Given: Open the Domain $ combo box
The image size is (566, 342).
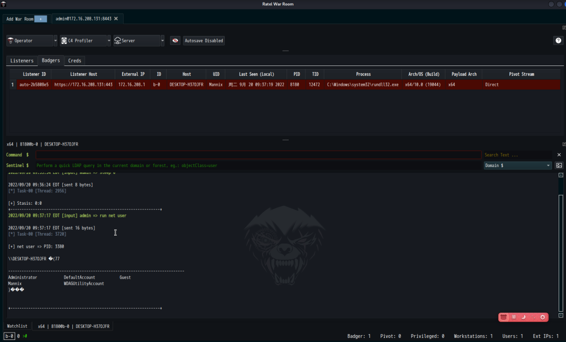Looking at the screenshot, I should (x=518, y=165).
